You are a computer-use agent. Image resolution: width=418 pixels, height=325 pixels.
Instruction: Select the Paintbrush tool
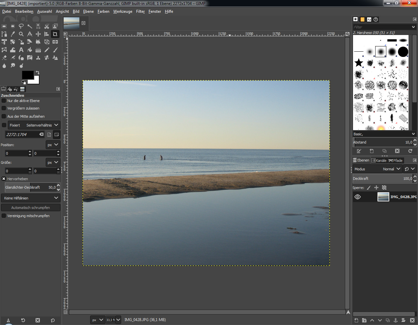pos(55,50)
